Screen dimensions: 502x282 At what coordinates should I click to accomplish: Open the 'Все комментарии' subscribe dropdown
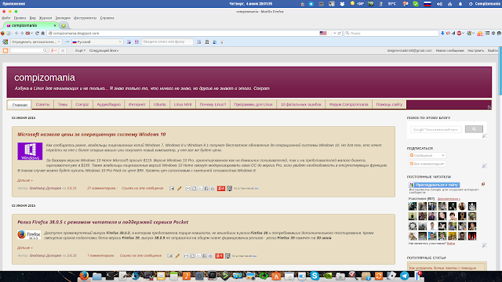coord(427,164)
